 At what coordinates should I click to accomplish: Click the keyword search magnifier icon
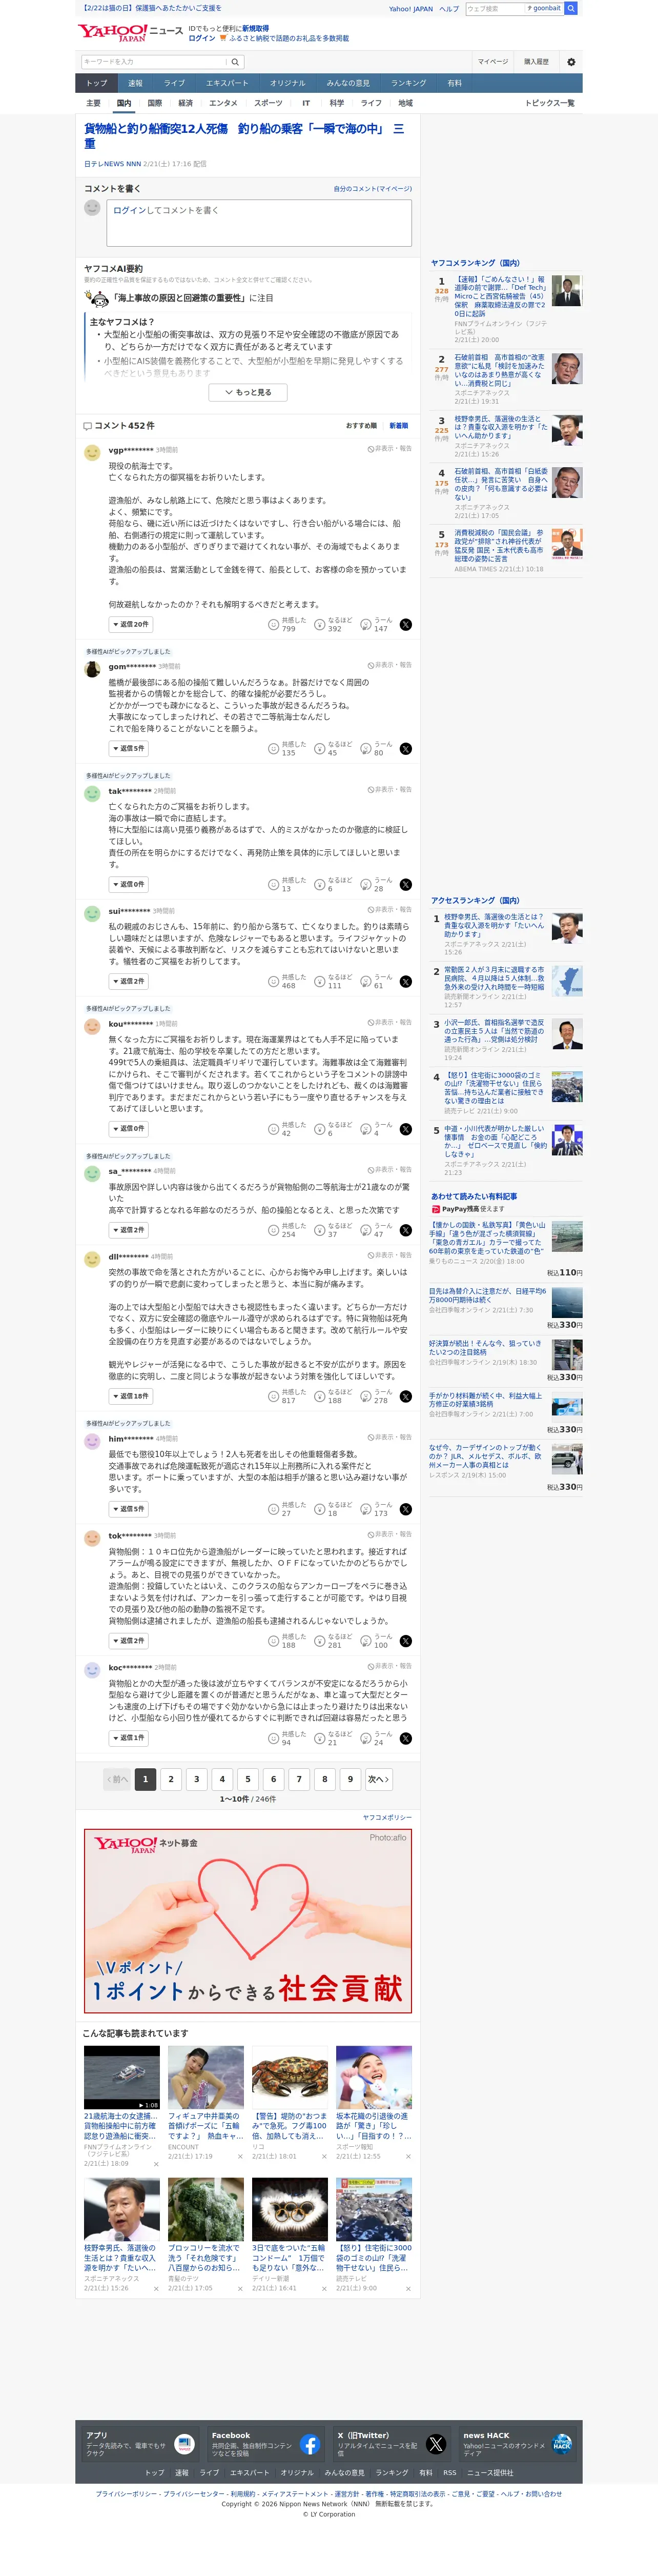(x=236, y=62)
